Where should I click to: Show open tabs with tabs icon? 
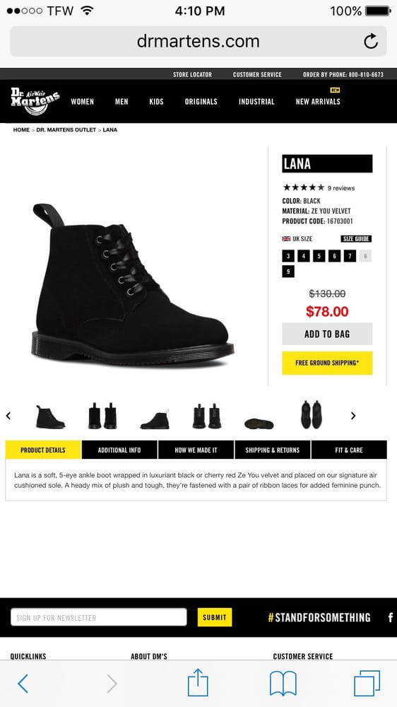(x=367, y=683)
